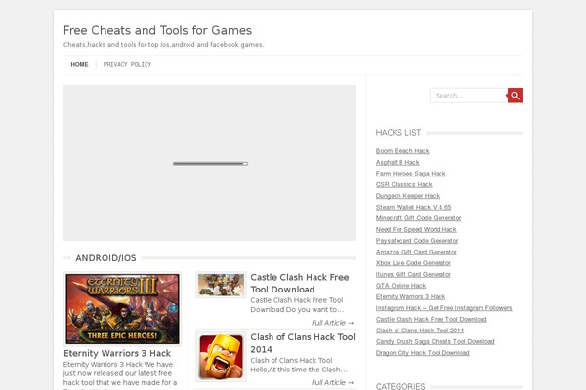Open the Minecraft Gift Code Generator link
This screenshot has height=390, width=586.
tap(419, 218)
